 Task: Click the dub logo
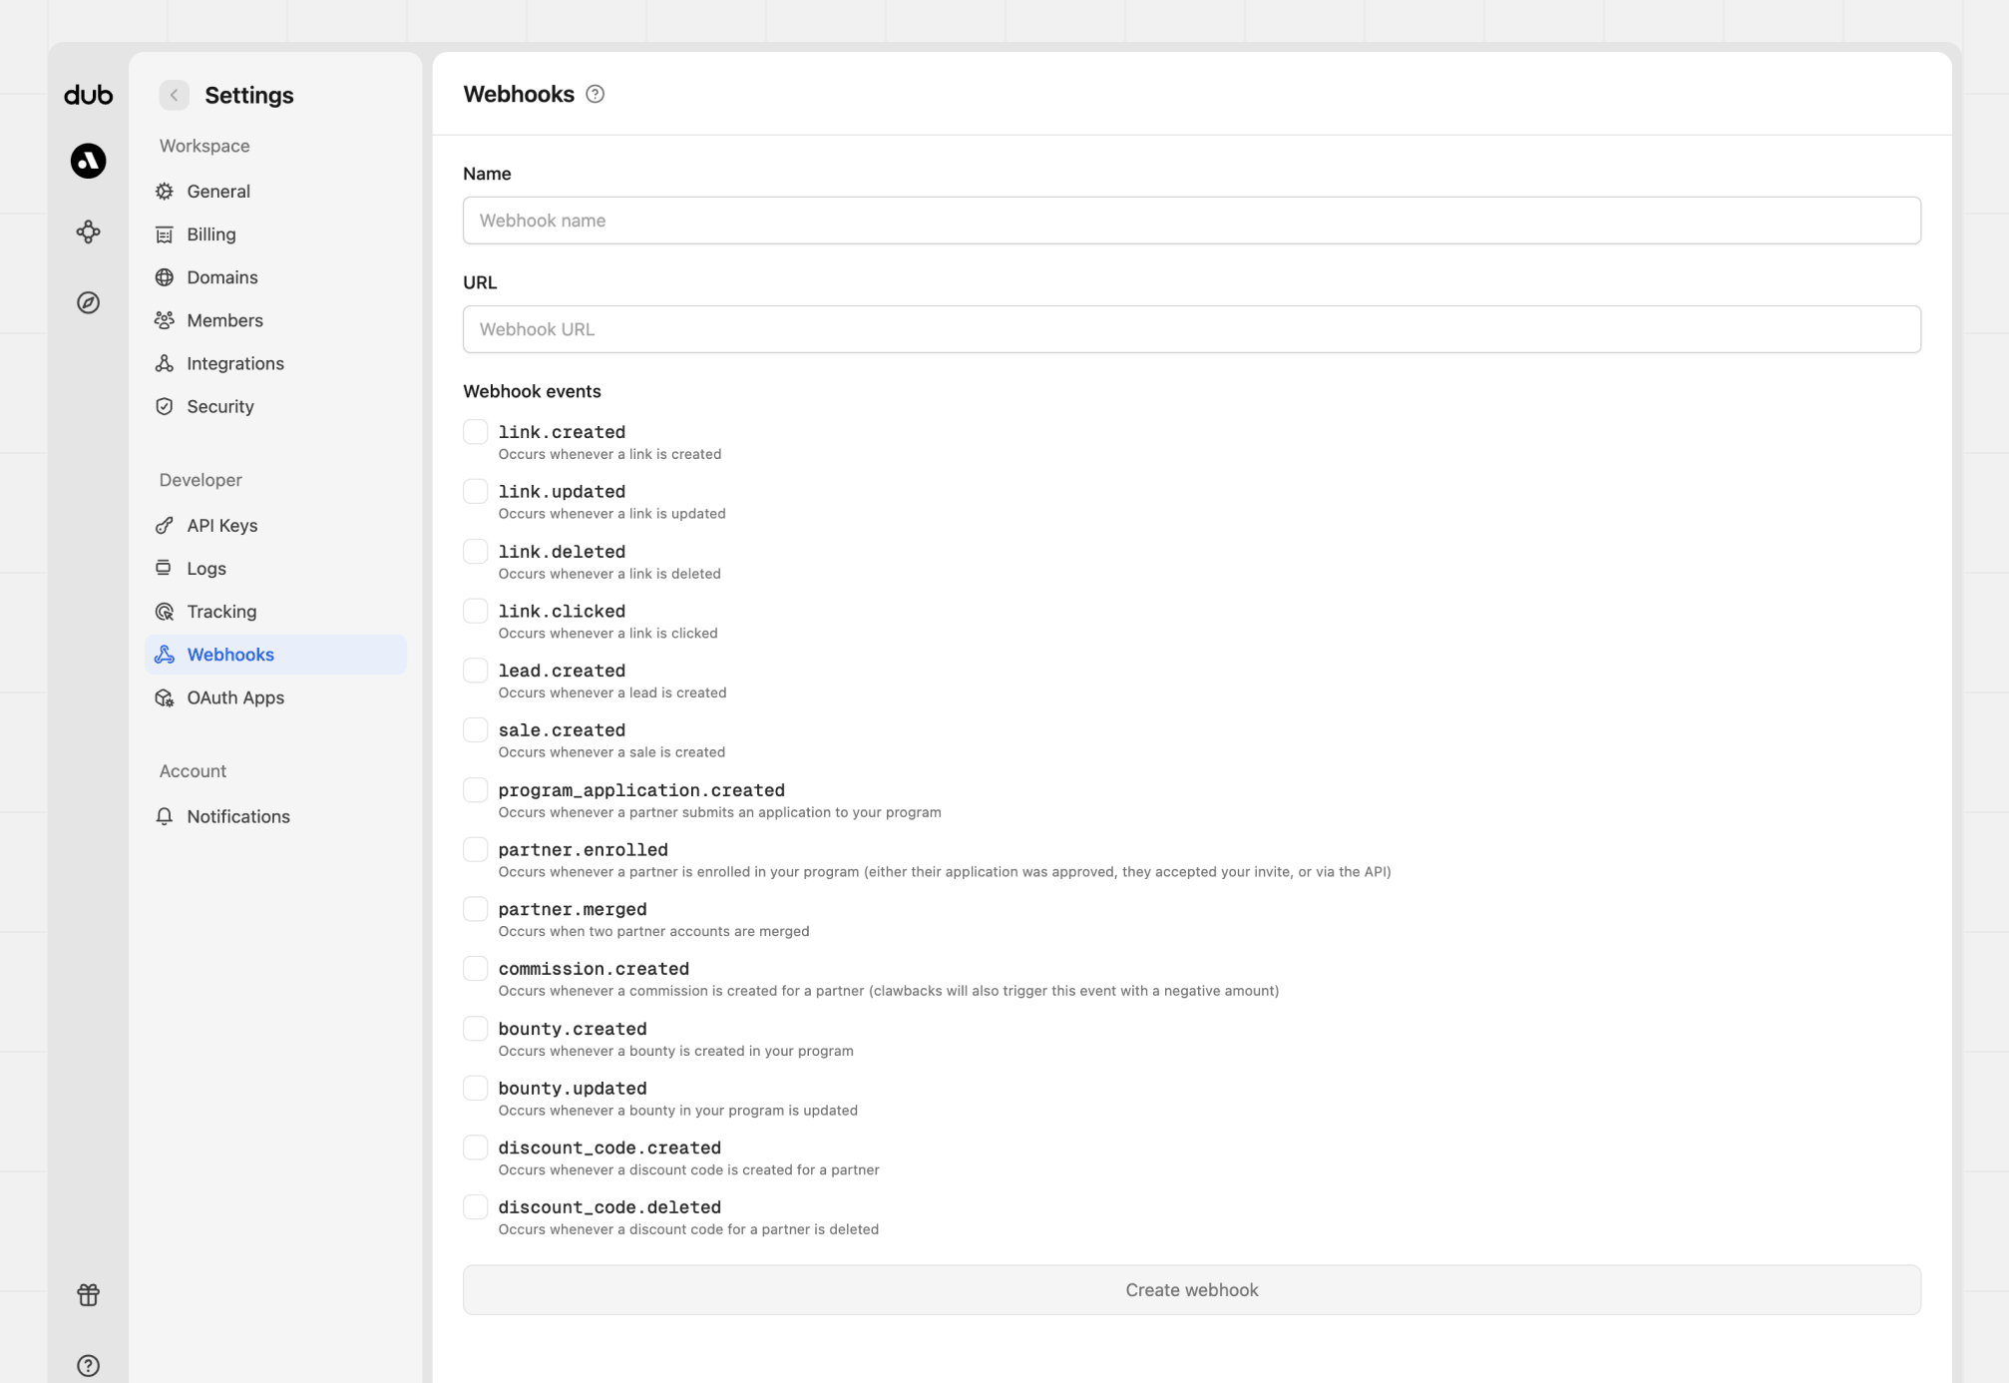(88, 95)
